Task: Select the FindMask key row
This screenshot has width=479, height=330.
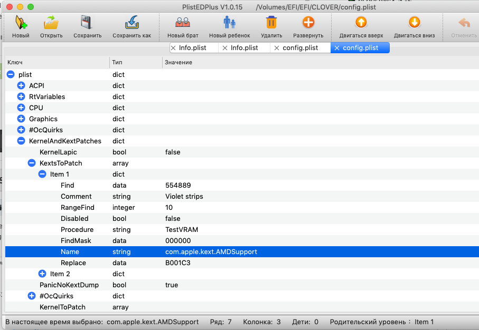Action: tap(242, 240)
